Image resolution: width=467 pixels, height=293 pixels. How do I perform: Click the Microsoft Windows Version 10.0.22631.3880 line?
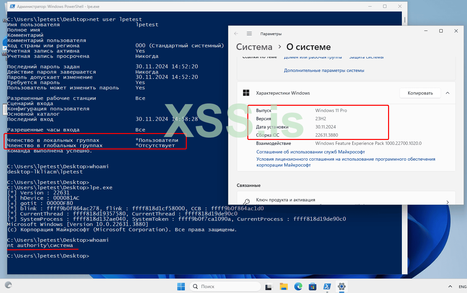78,224
